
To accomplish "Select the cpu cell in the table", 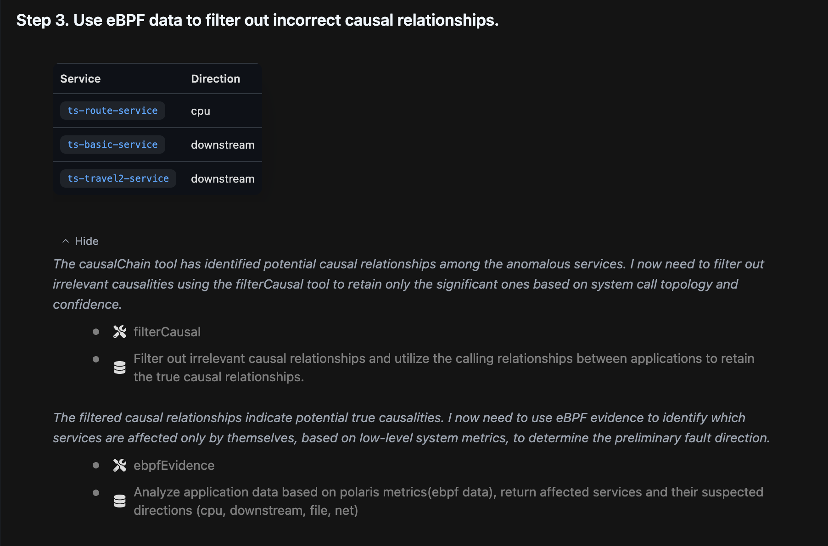I will pyautogui.click(x=201, y=110).
